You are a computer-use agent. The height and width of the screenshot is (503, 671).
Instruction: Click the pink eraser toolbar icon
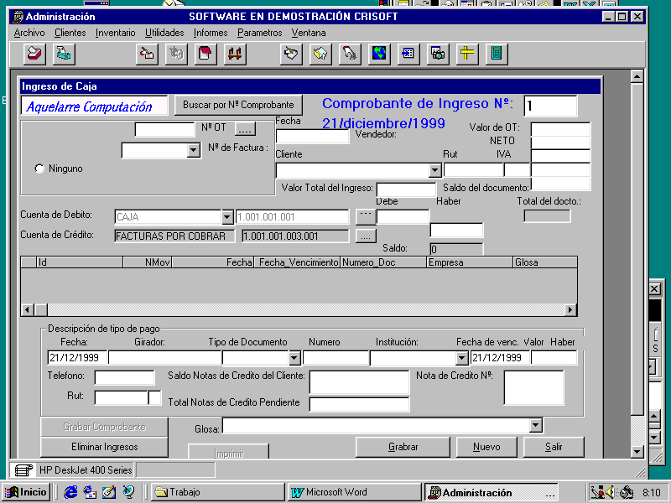pos(34,54)
